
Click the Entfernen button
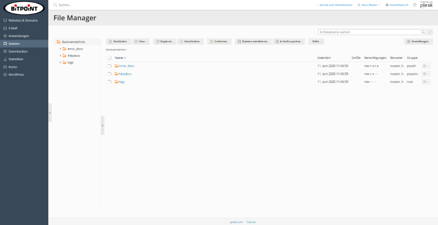219,41
